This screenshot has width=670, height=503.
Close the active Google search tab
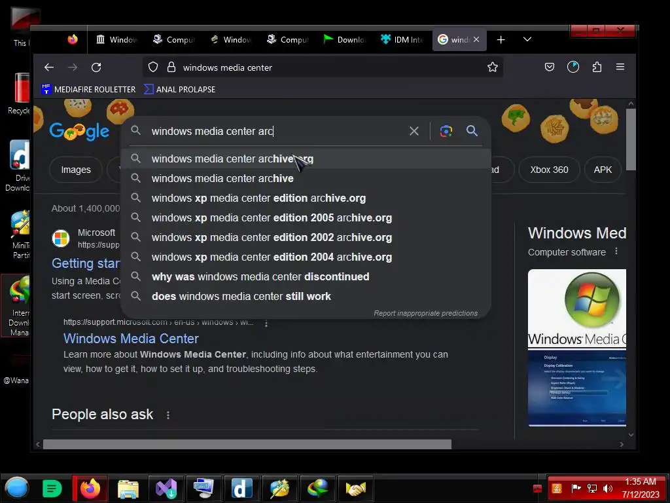476,39
